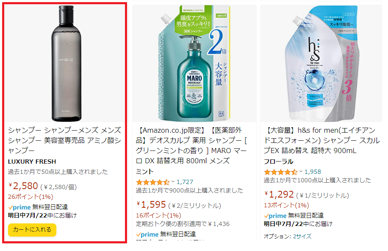Click the h&s star rating icons
This screenshot has width=388, height=251.
pos(280,172)
